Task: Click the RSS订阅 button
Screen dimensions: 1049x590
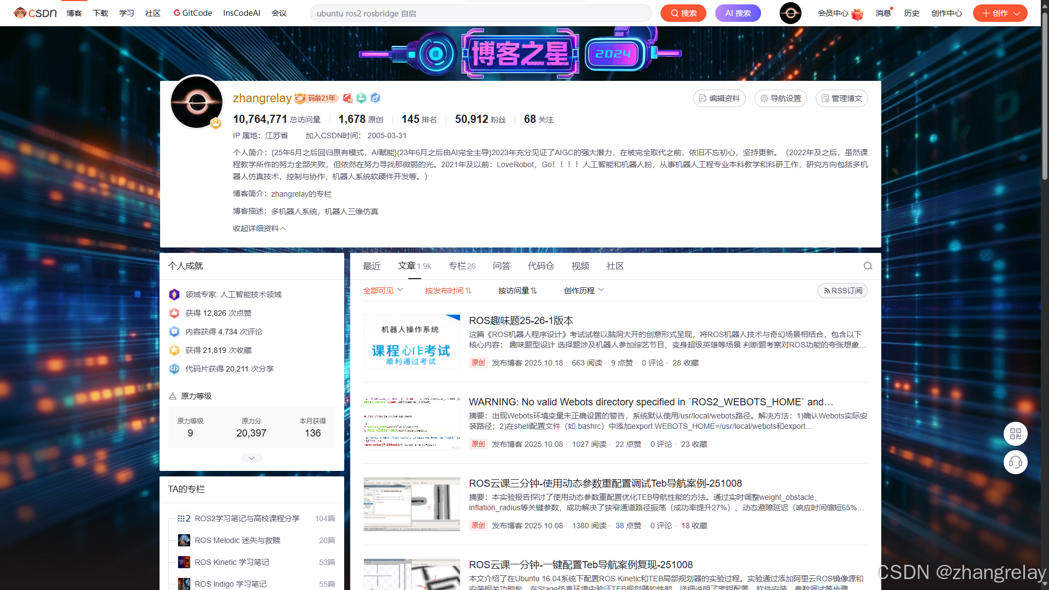Action: coord(842,291)
